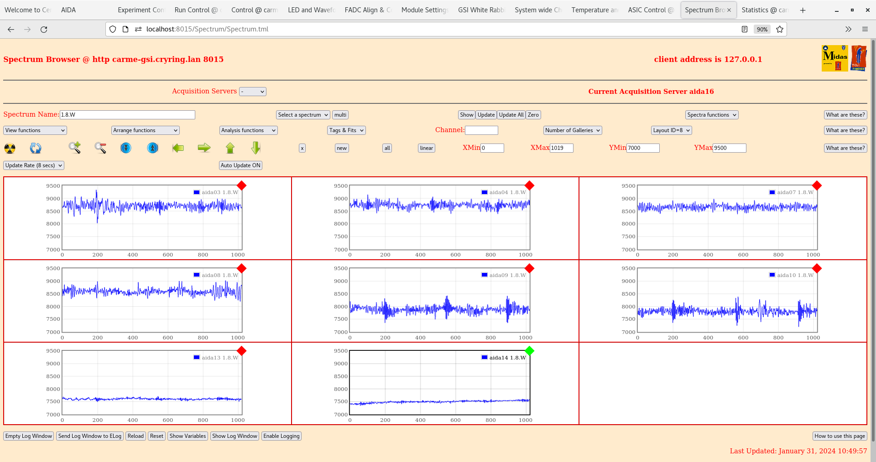876x462 pixels.
Task: Click the green right arrow icon
Action: pos(204,148)
